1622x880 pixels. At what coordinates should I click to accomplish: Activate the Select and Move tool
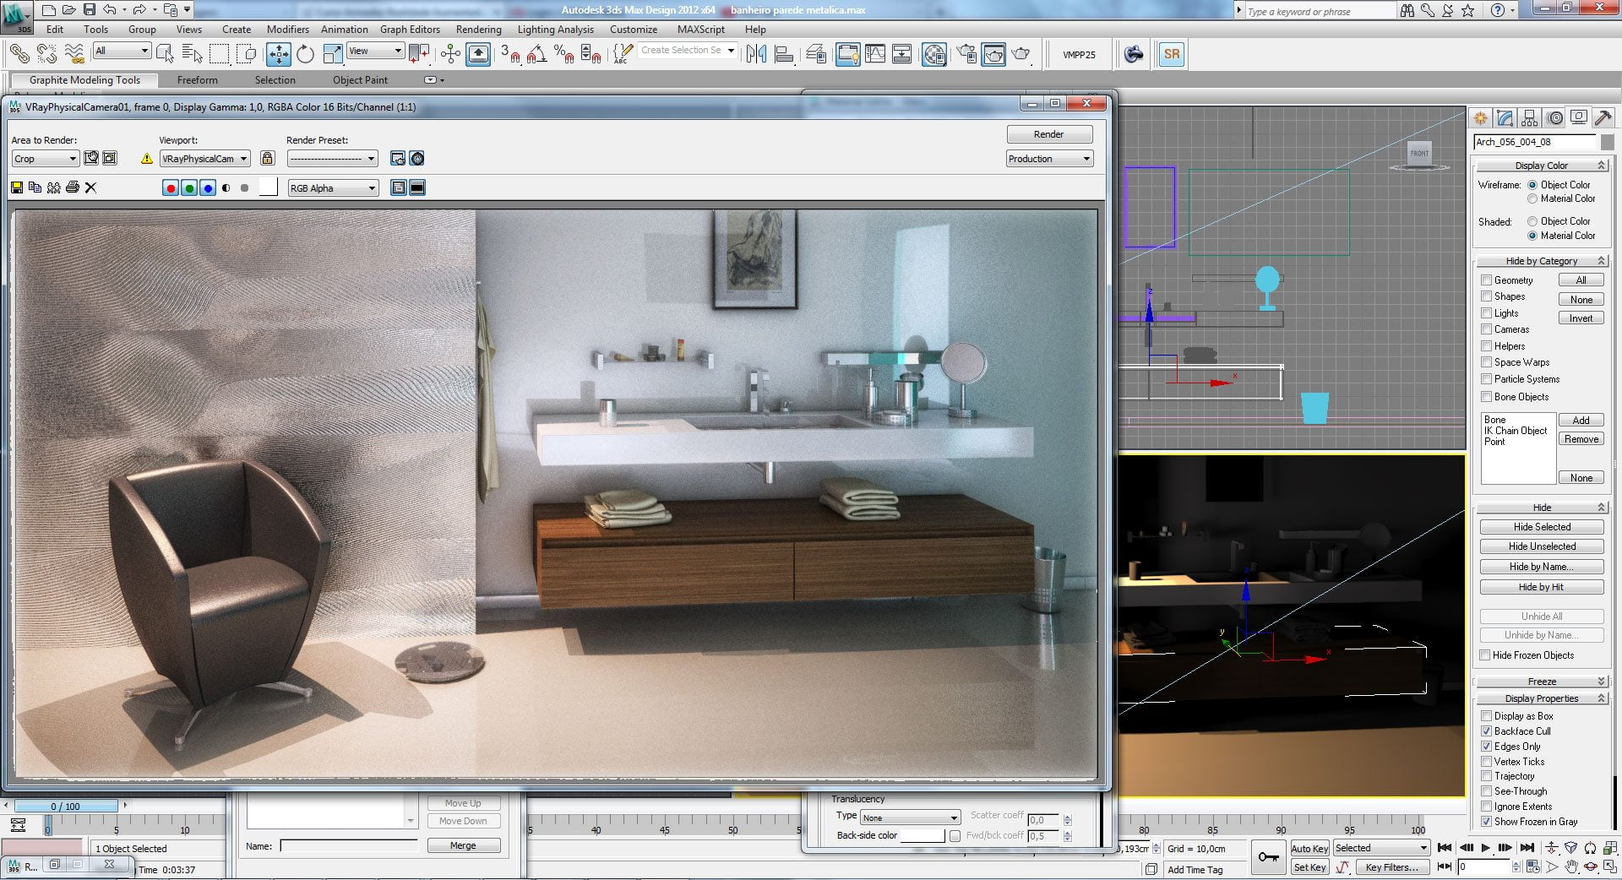pos(278,54)
